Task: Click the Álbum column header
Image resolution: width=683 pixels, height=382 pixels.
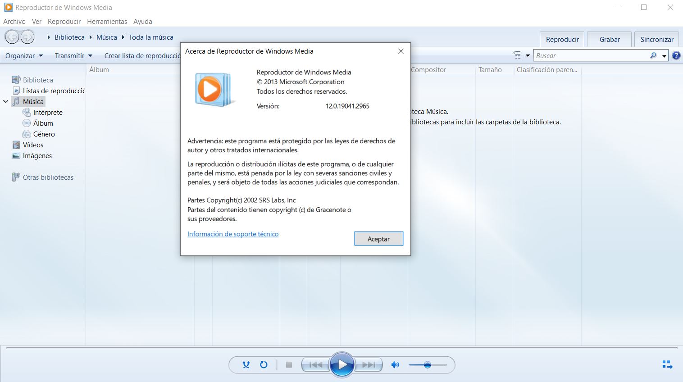Action: pyautogui.click(x=99, y=70)
